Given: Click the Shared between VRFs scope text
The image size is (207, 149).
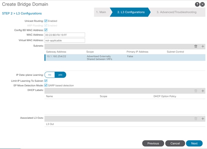Looking at the screenshot, I should (x=100, y=59).
